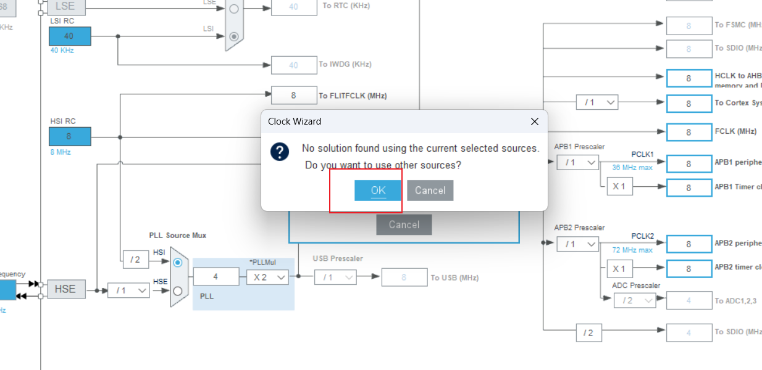Click the To SDIO field showing 8

click(x=689, y=49)
